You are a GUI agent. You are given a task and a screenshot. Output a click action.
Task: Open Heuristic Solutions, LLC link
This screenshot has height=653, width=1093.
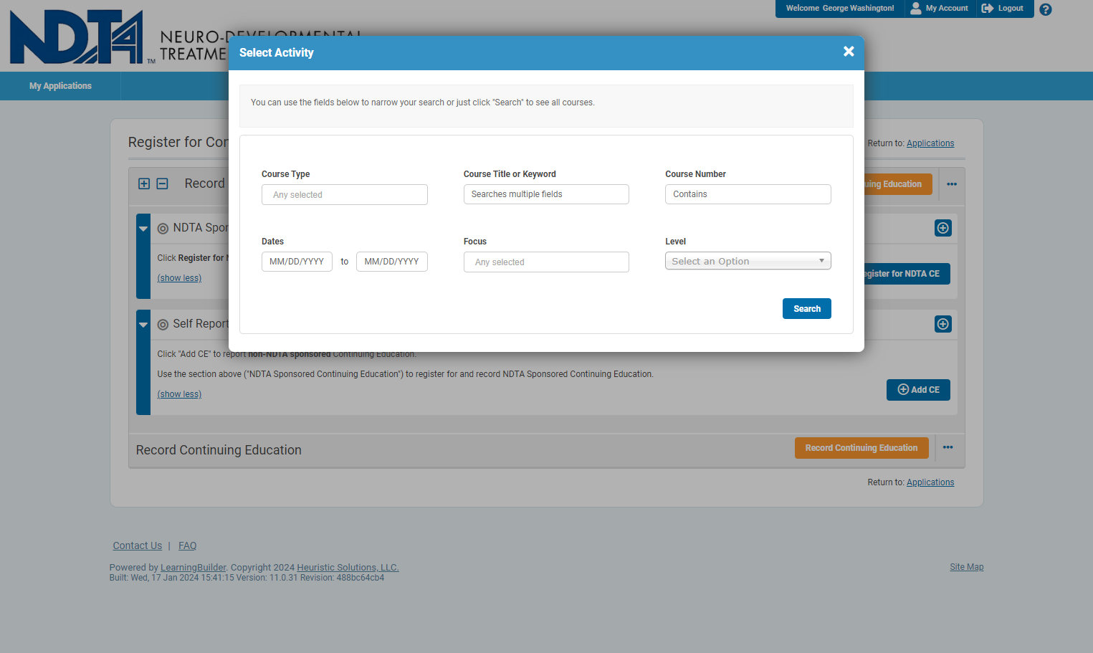(348, 568)
